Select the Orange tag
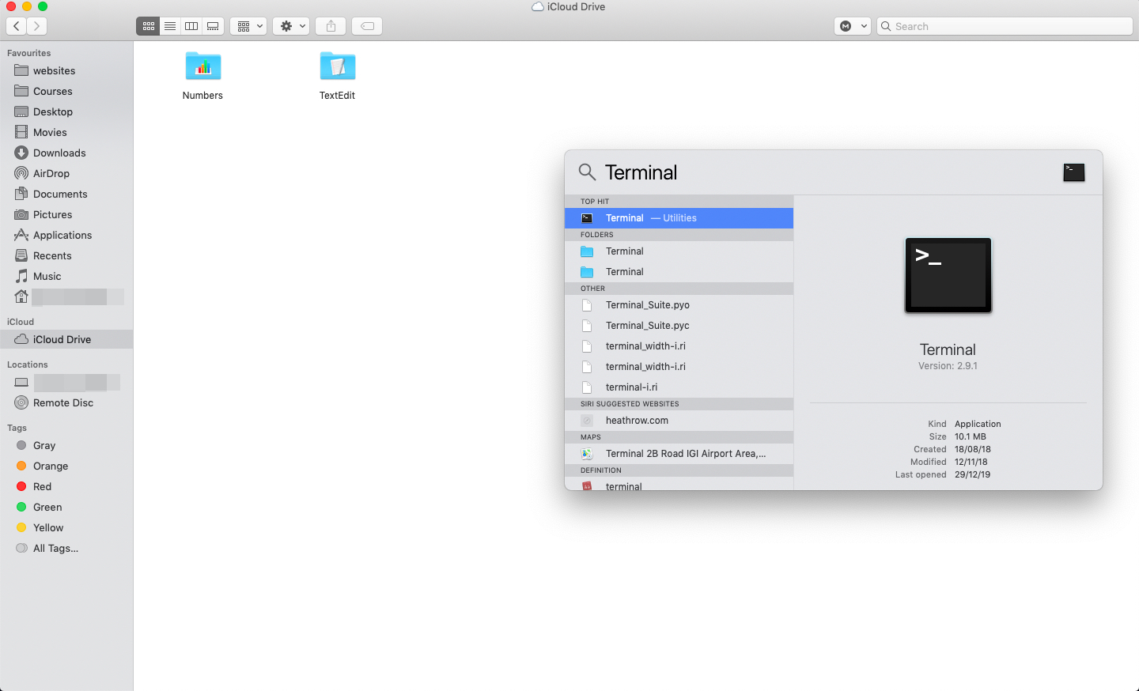The width and height of the screenshot is (1139, 691). pyautogui.click(x=66, y=466)
